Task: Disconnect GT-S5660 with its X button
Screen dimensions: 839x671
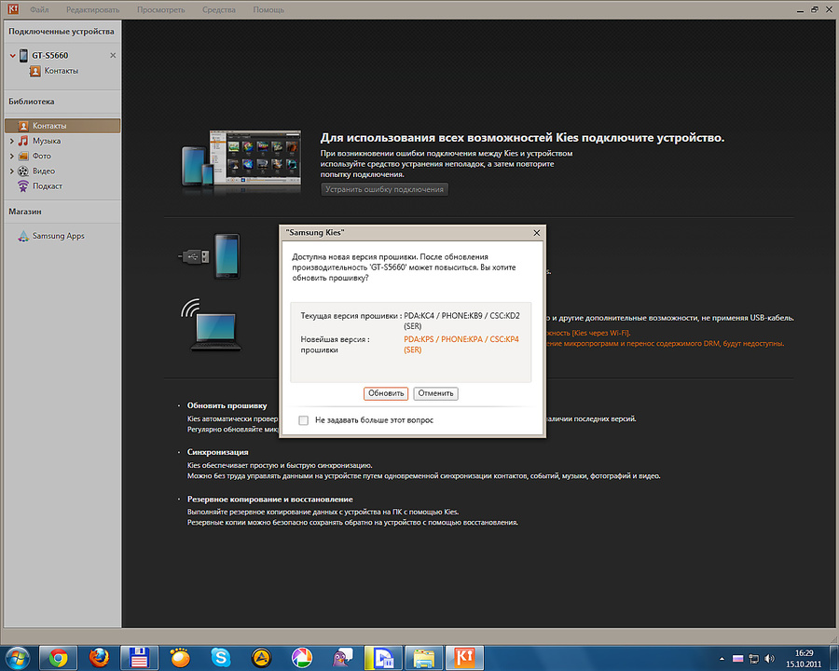Action: tap(113, 55)
